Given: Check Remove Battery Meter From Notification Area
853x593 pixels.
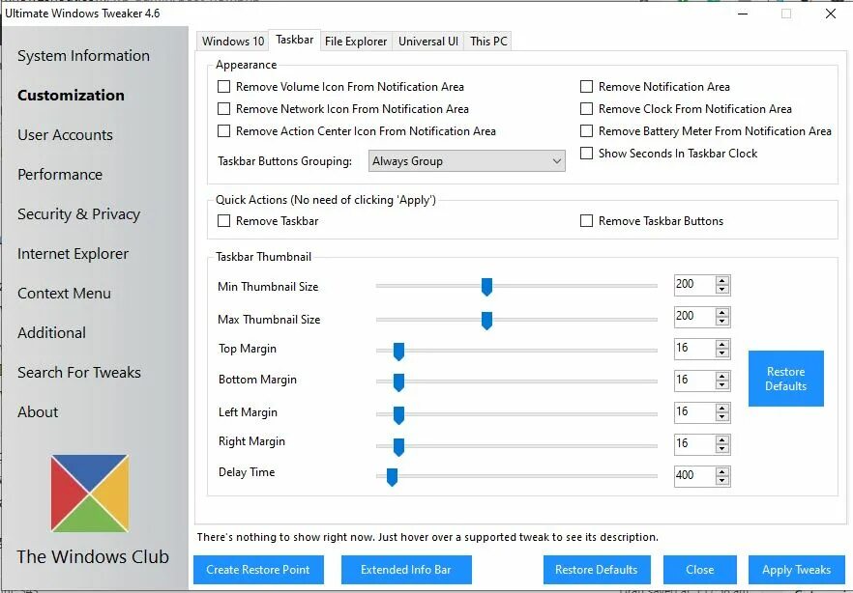Looking at the screenshot, I should pyautogui.click(x=586, y=131).
